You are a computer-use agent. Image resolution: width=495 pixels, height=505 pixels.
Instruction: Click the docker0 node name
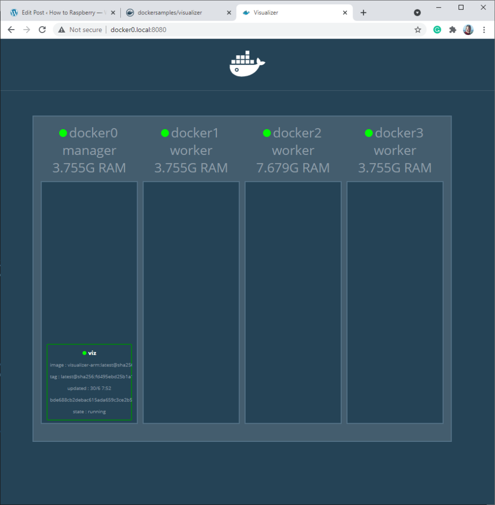tap(93, 133)
